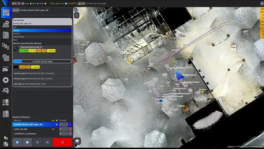Open the gear settings sidebar icon
264x149 pixels.
tap(6, 80)
